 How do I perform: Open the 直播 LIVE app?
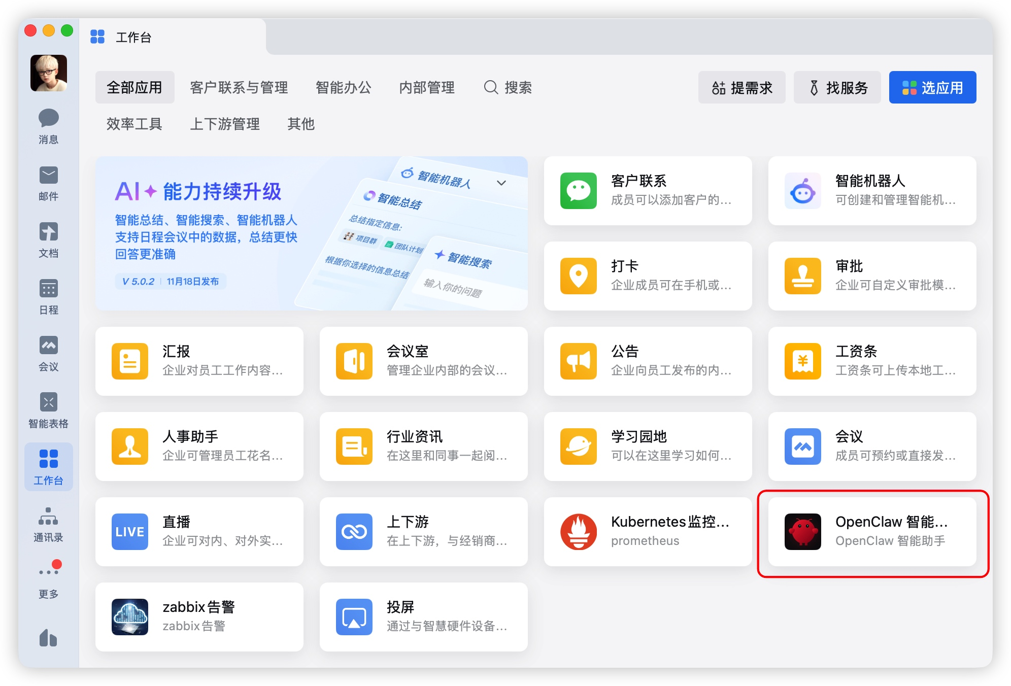[199, 531]
